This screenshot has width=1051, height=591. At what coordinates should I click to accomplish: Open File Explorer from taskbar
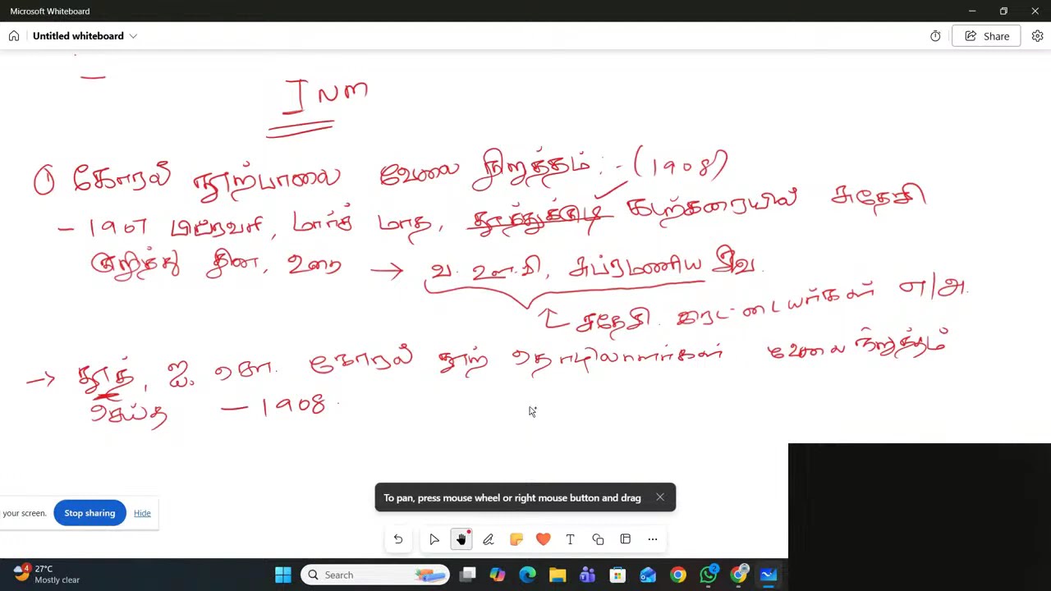click(x=558, y=575)
